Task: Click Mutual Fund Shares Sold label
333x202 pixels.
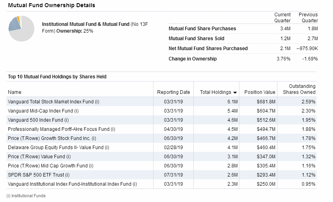Action: point(196,39)
